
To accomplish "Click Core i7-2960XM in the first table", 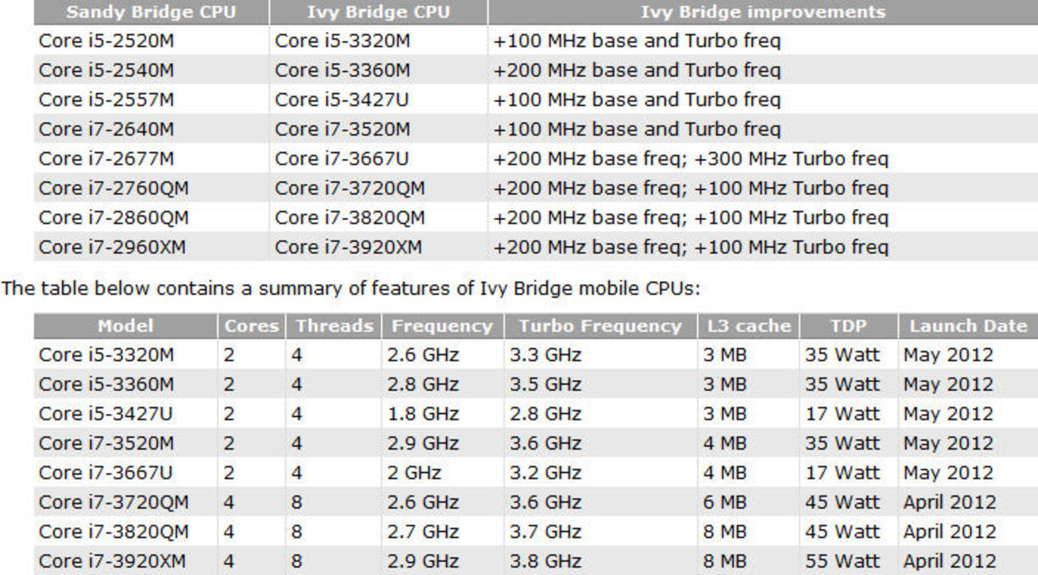I will [x=112, y=248].
